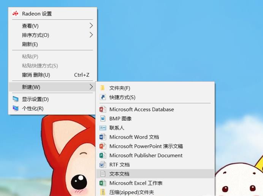Select the 新建(W) menu item
This screenshot has height=196, width=263.
[52, 87]
